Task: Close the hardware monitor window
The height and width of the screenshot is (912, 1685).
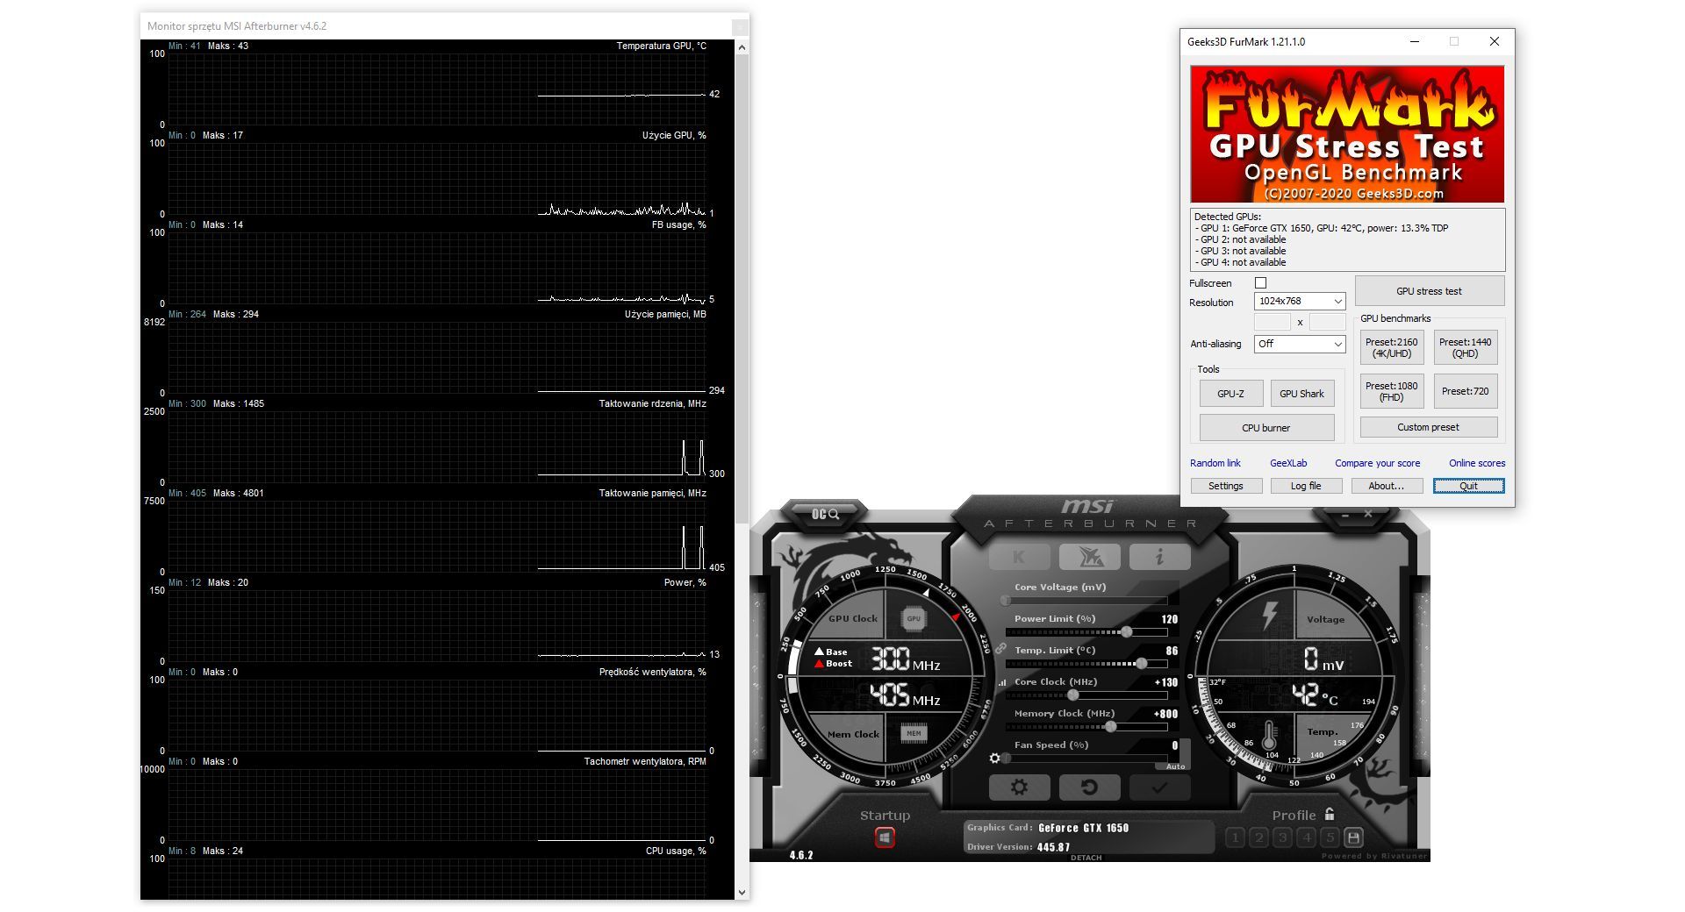Action: coord(740,26)
